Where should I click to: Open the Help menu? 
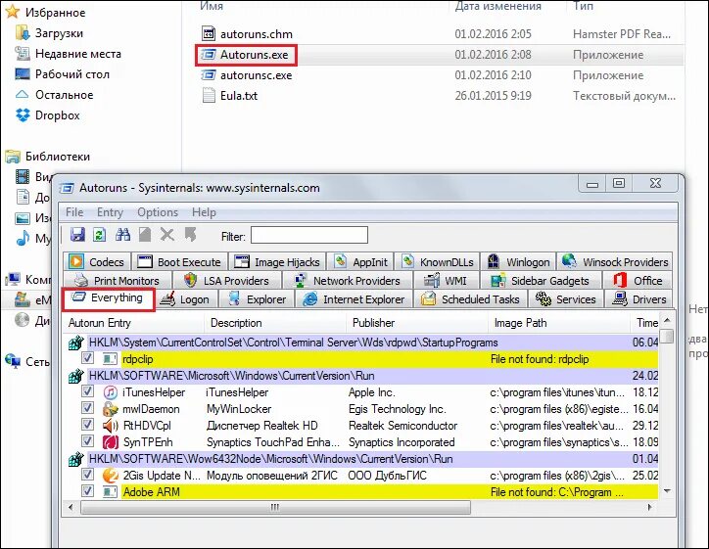pos(204,212)
